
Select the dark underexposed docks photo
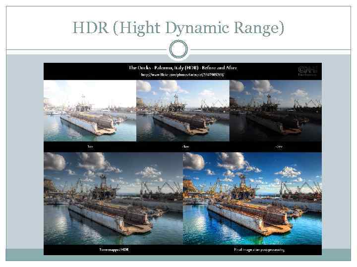click(x=276, y=111)
